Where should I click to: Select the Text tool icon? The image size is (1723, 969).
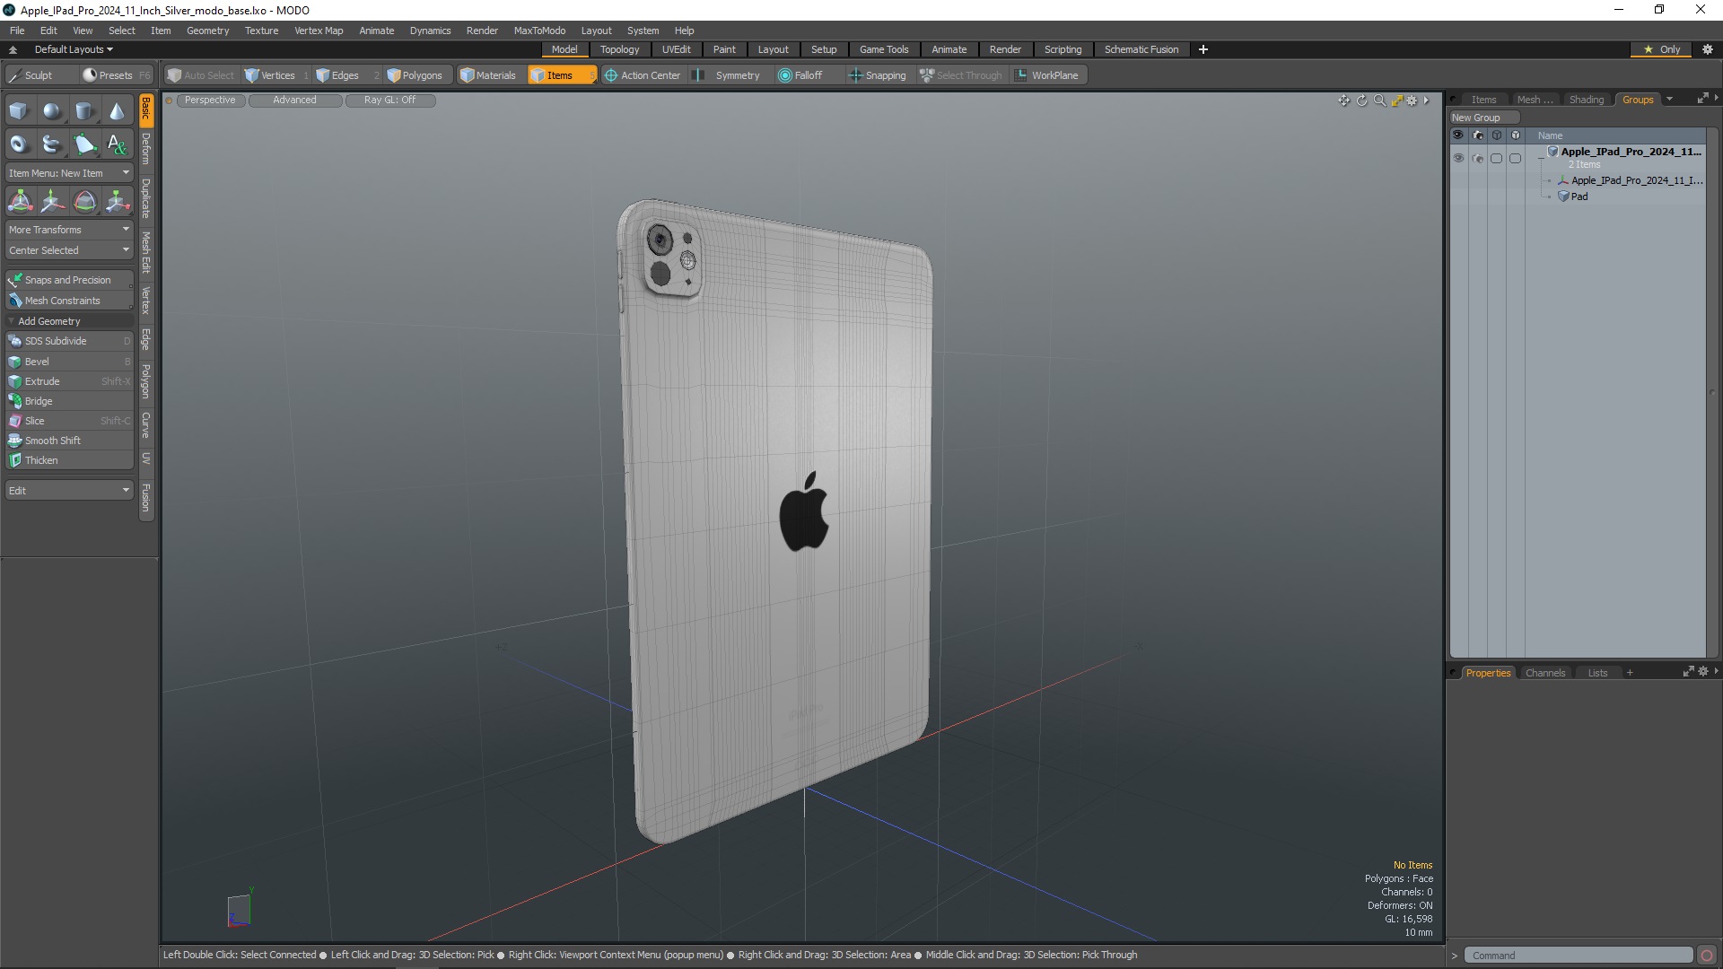pyautogui.click(x=117, y=144)
